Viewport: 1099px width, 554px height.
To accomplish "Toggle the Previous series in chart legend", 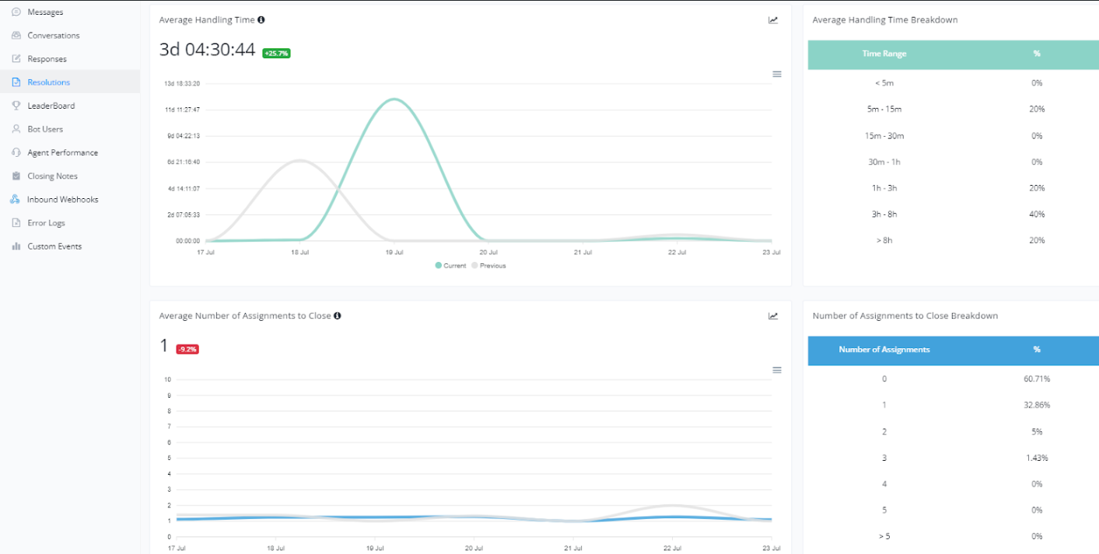I will pyautogui.click(x=488, y=266).
